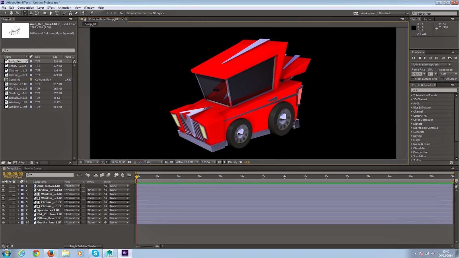Viewport: 459px width, 258px height.
Task: Select the Selection arrow tool
Action: [5, 13]
